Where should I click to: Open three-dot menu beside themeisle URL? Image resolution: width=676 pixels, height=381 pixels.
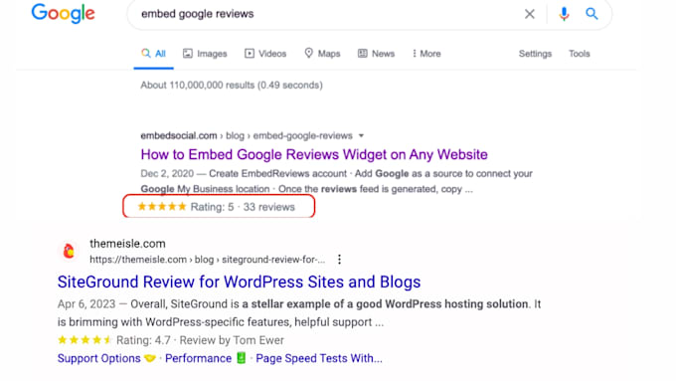[339, 260]
